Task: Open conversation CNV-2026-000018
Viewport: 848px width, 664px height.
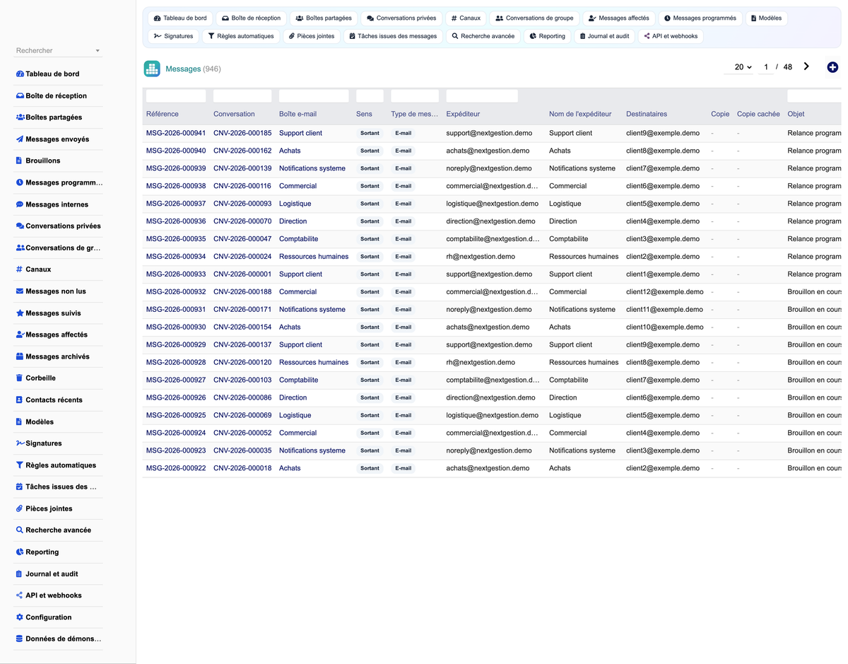Action: [x=242, y=468]
